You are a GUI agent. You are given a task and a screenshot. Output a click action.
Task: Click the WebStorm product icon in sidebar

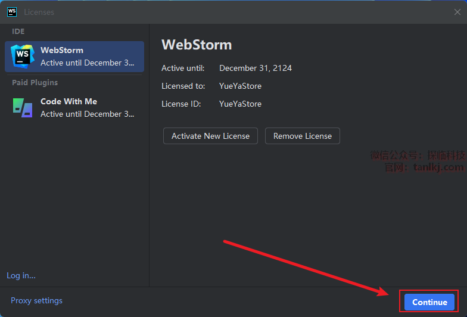(x=23, y=56)
